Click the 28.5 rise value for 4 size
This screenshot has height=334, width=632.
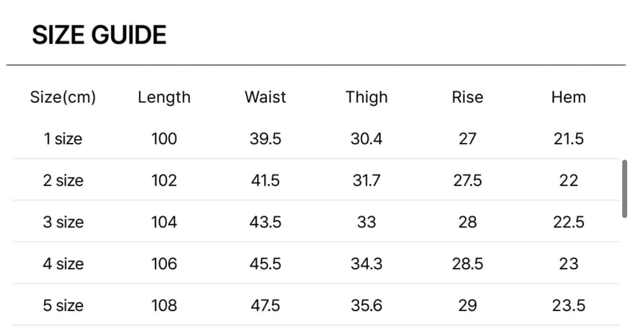[x=467, y=264]
